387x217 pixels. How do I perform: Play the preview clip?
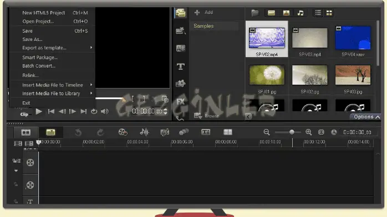point(39,112)
